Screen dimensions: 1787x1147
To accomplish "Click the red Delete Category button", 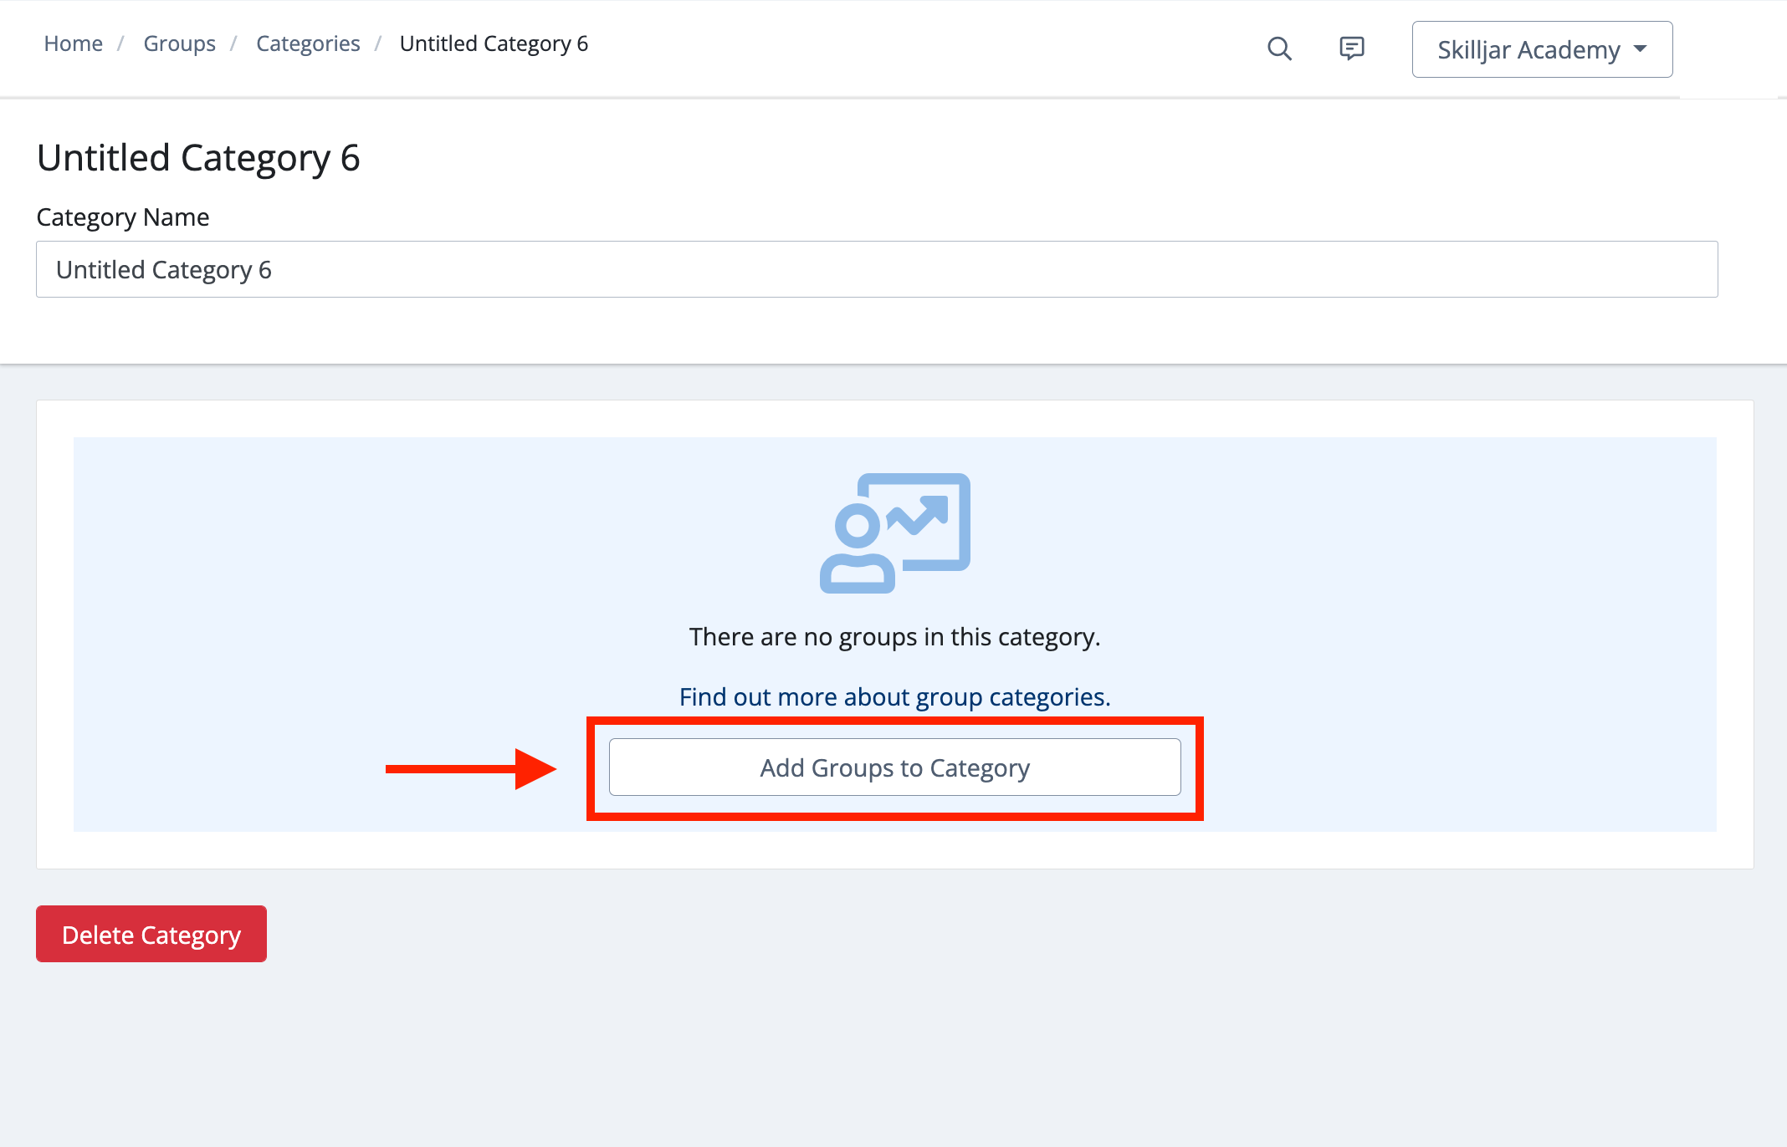I will (x=151, y=934).
